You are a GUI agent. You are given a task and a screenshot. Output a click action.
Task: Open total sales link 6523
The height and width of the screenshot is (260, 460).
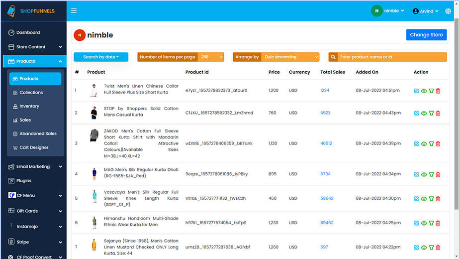325,113
